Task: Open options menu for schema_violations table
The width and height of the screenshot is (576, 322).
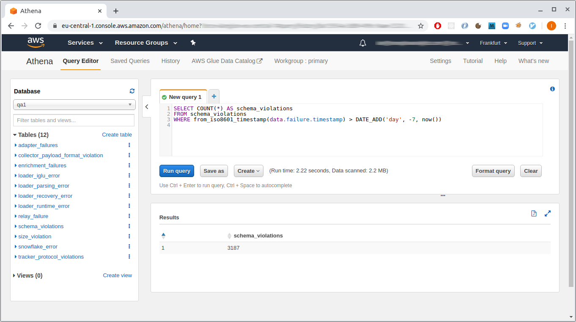Action: 129,226
